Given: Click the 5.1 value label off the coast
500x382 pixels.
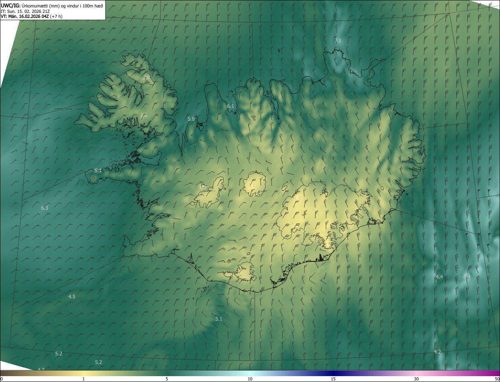Looking at the screenshot, I should click(x=219, y=319).
